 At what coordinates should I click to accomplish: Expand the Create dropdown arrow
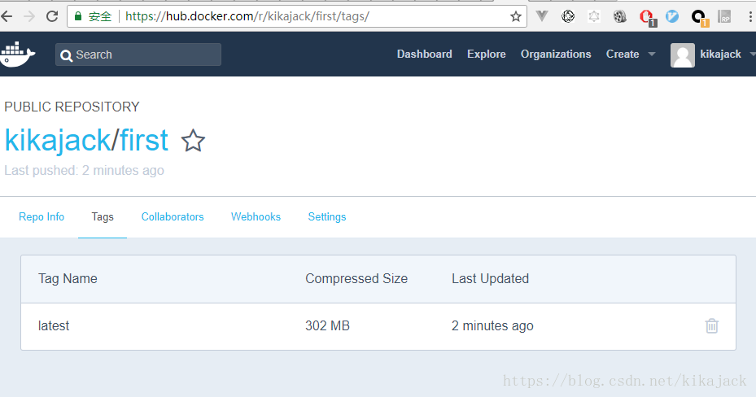[x=651, y=54]
